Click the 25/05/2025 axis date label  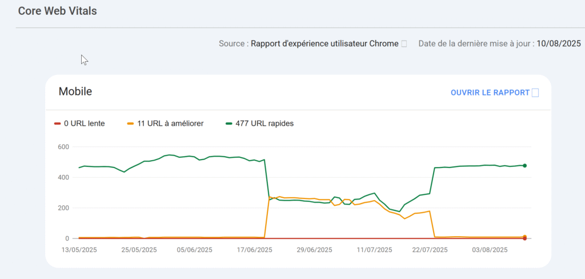[139, 250]
